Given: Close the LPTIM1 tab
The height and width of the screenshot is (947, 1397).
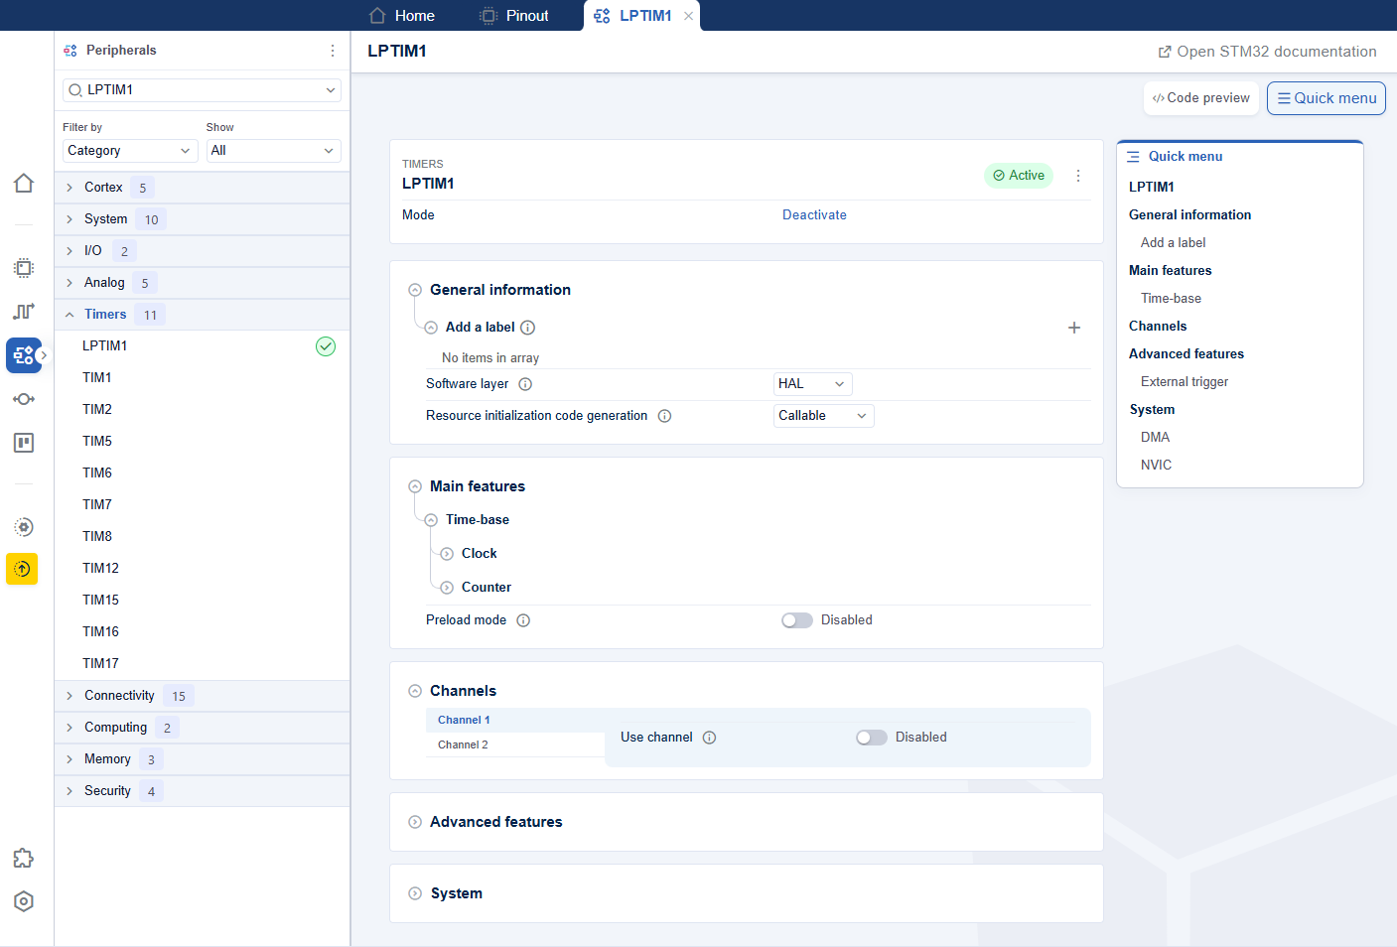Looking at the screenshot, I should (689, 16).
